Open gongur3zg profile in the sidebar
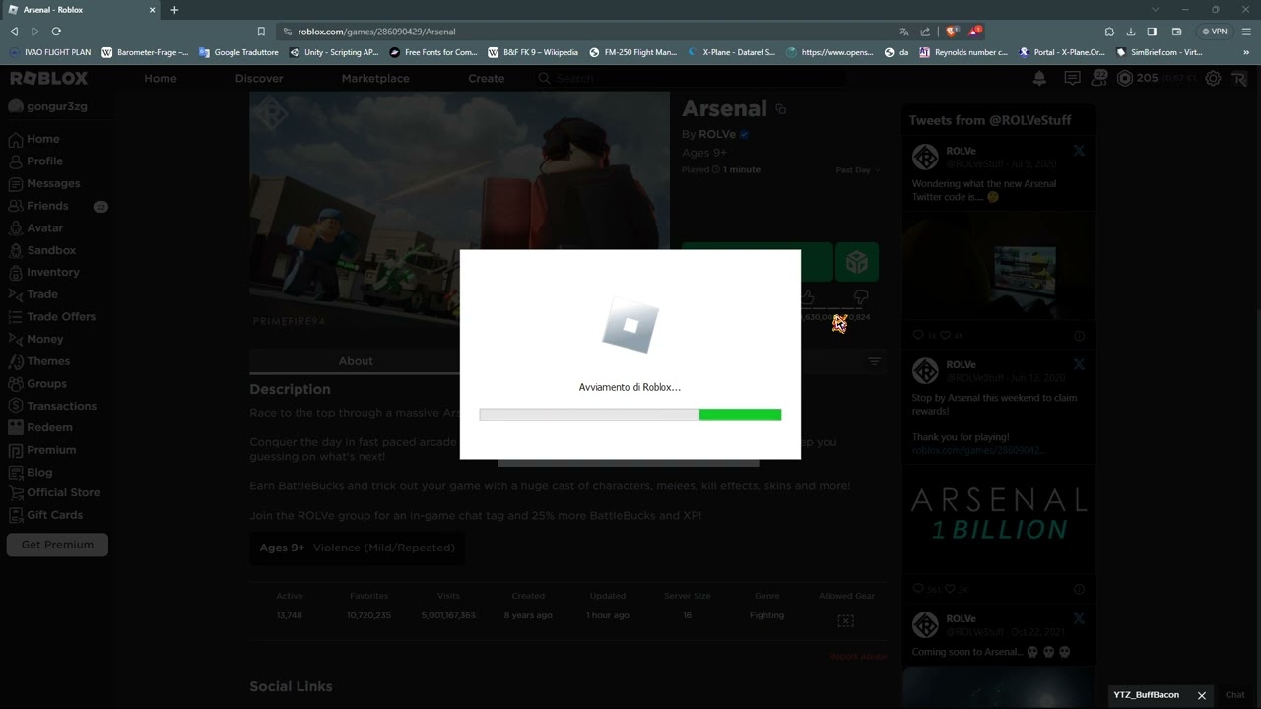The width and height of the screenshot is (1261, 709). coord(47,106)
